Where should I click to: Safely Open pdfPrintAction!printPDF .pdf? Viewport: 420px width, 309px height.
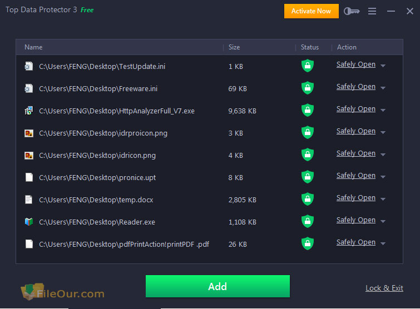[355, 242]
